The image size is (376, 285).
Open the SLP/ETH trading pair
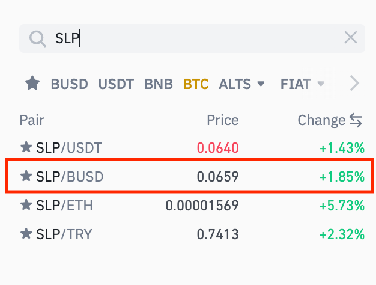coord(64,206)
